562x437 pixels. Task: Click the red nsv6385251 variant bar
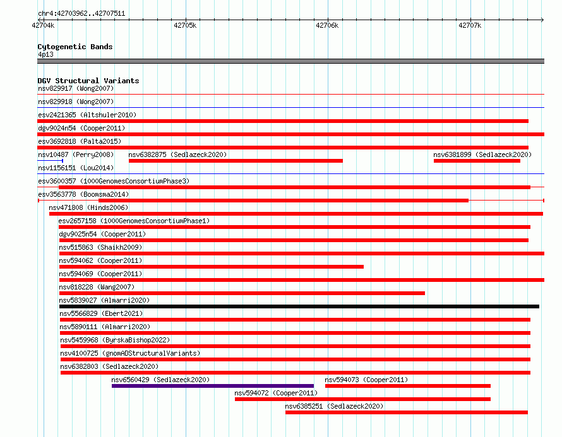tap(407, 412)
